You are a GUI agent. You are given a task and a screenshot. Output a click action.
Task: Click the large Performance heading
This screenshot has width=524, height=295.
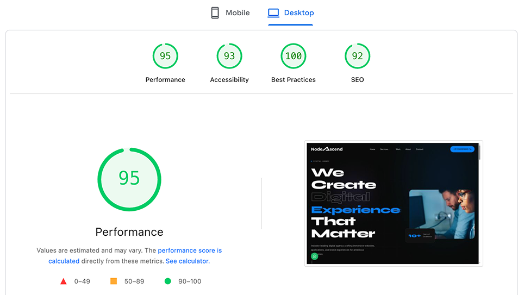129,232
